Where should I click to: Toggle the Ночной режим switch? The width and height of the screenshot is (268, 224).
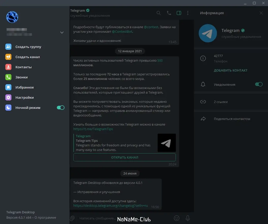pos(61,108)
